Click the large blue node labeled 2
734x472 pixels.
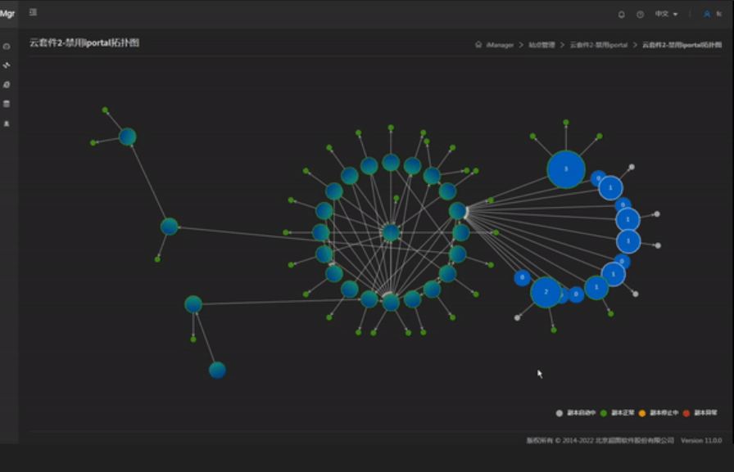pos(546,292)
